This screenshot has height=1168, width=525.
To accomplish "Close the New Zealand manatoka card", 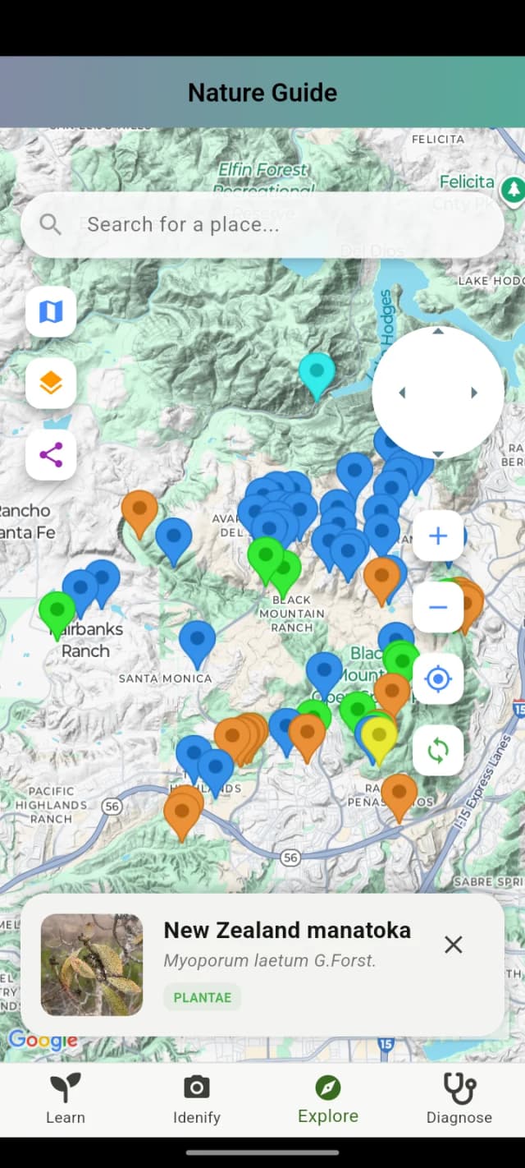I will (453, 945).
